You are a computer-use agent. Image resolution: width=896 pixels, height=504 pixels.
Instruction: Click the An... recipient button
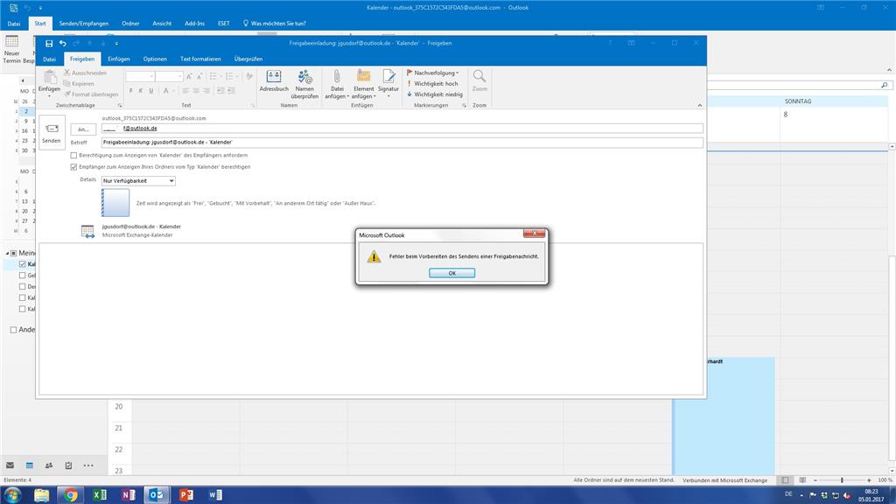[x=83, y=129]
